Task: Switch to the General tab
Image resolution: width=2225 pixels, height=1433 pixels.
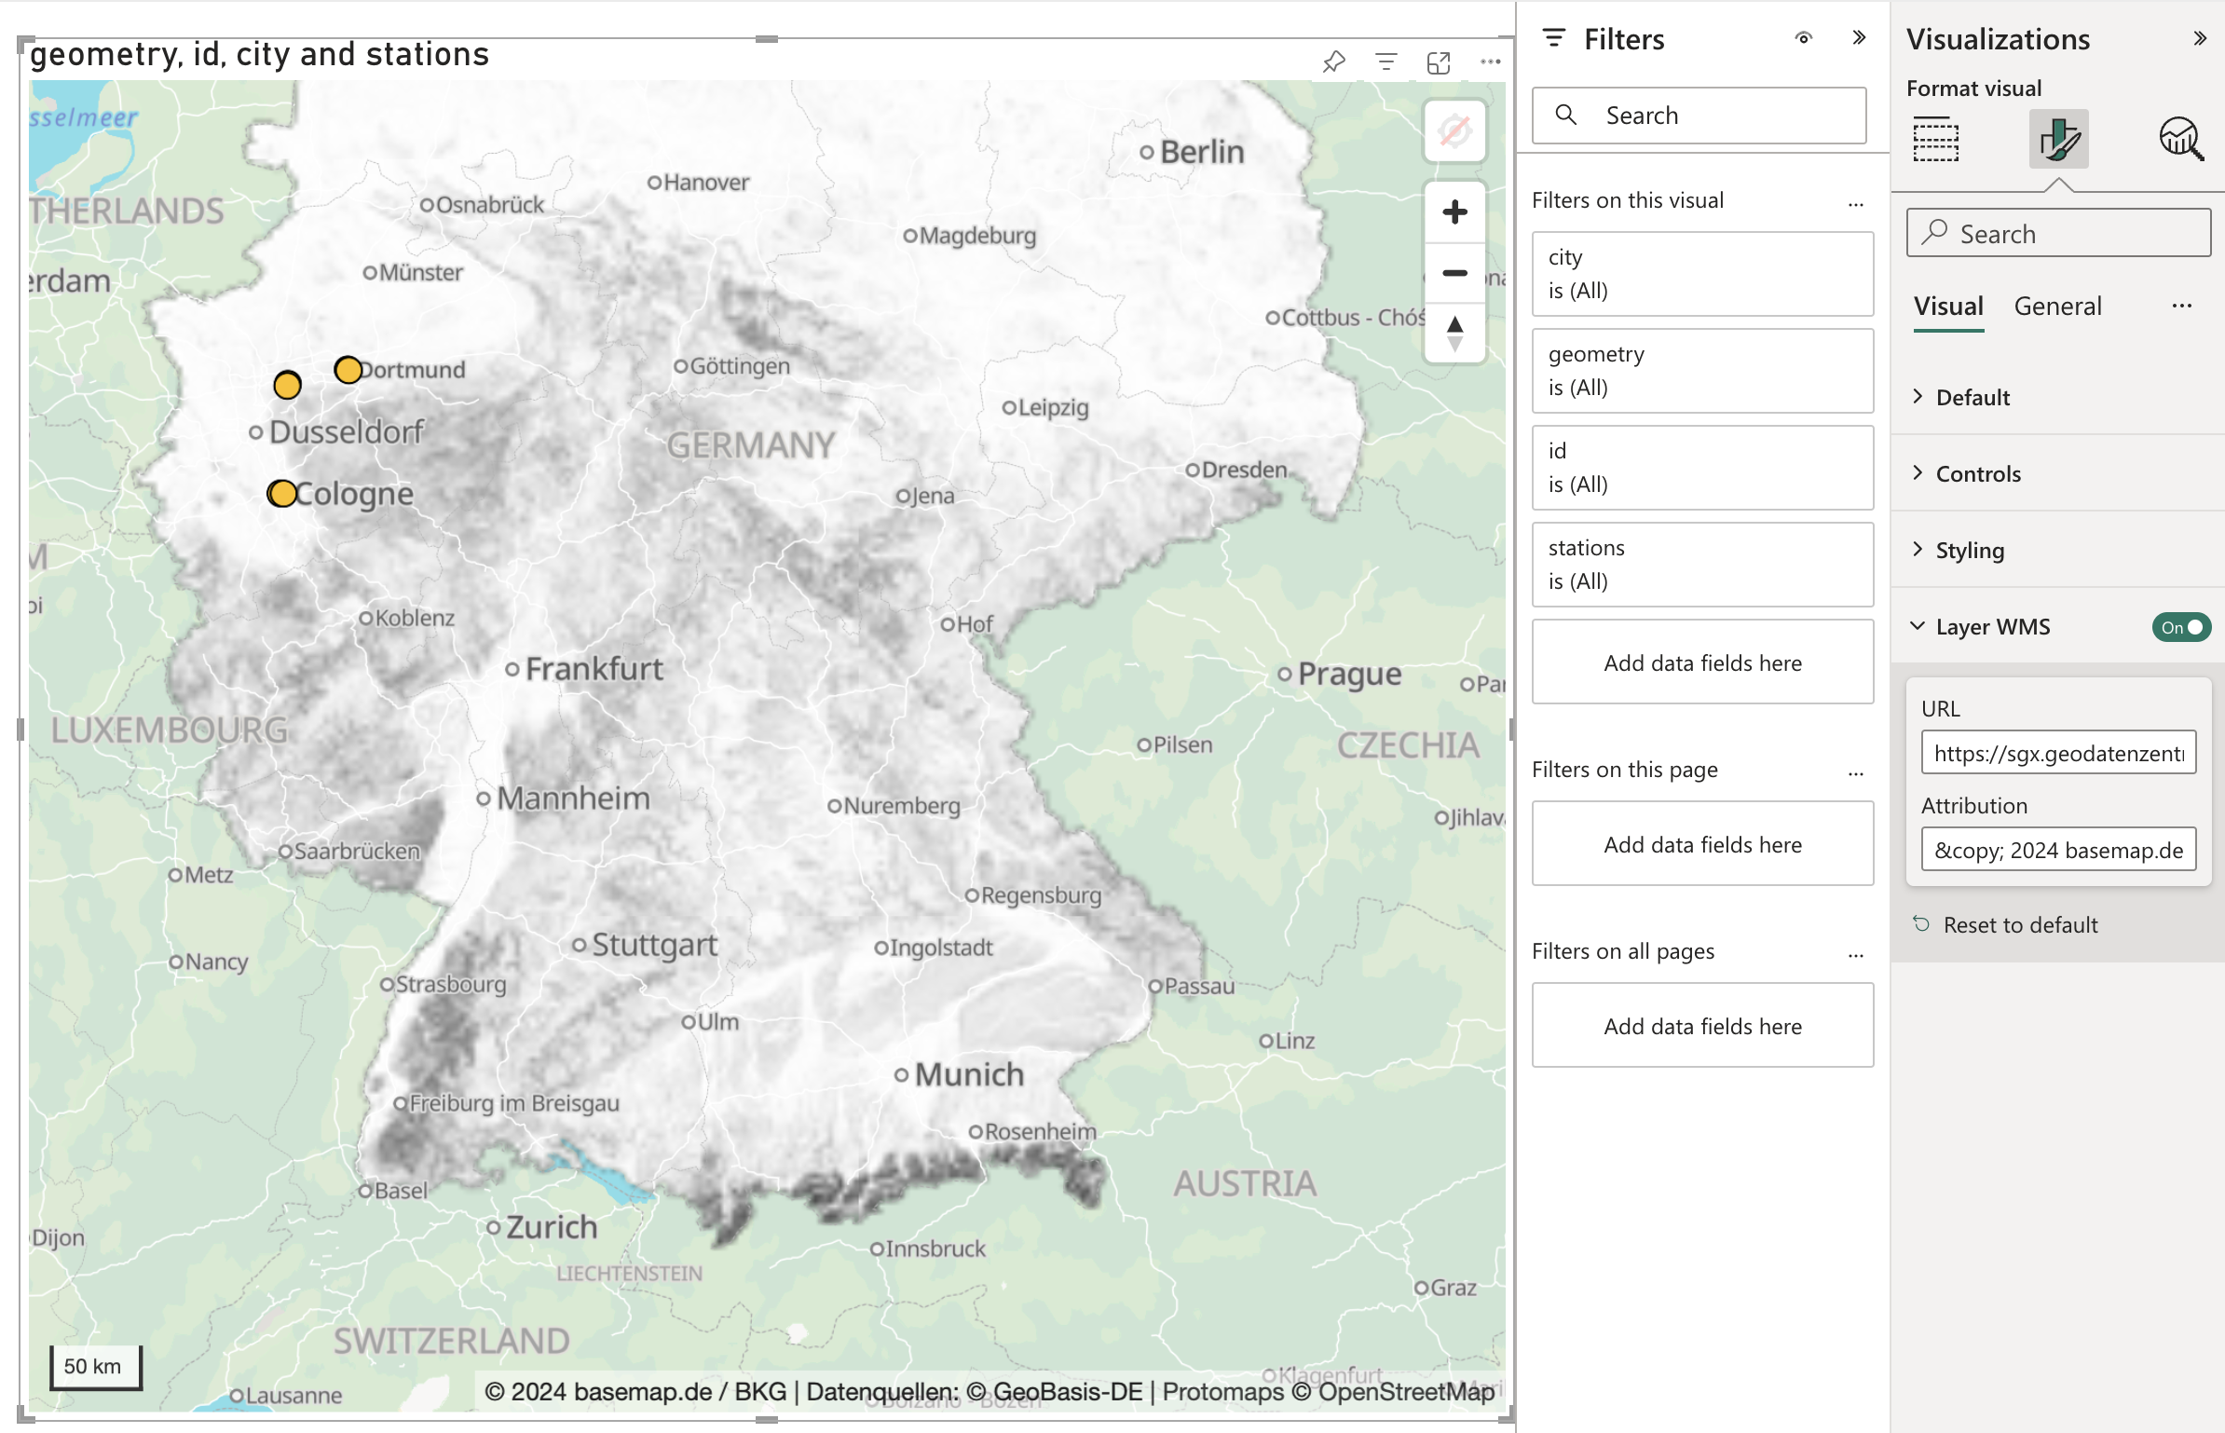Action: click(2056, 306)
